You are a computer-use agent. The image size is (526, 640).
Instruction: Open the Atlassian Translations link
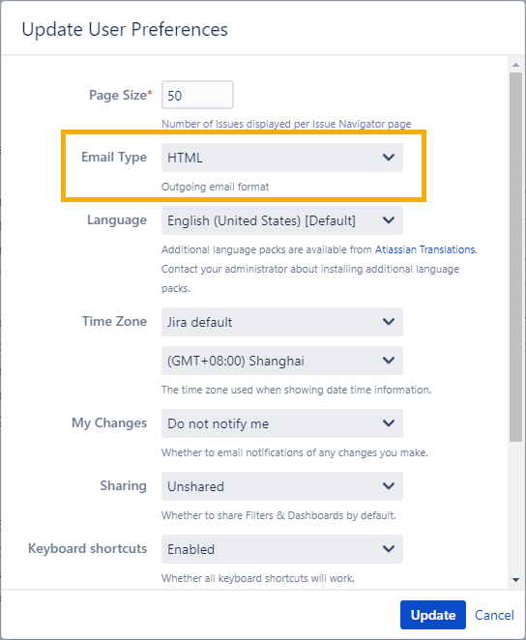(424, 249)
